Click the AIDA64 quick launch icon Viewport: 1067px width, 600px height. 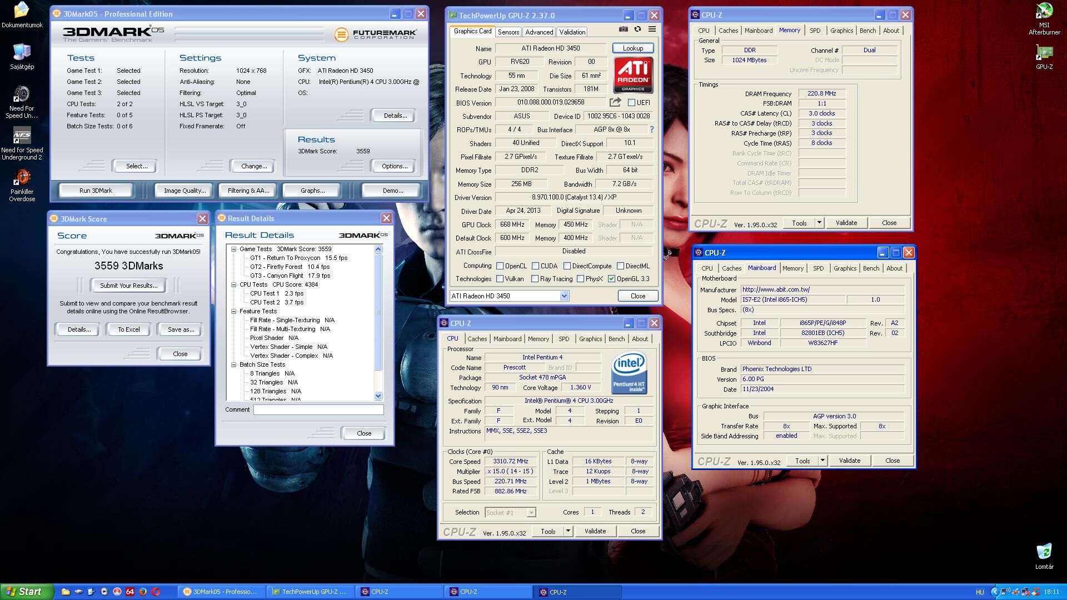[130, 592]
